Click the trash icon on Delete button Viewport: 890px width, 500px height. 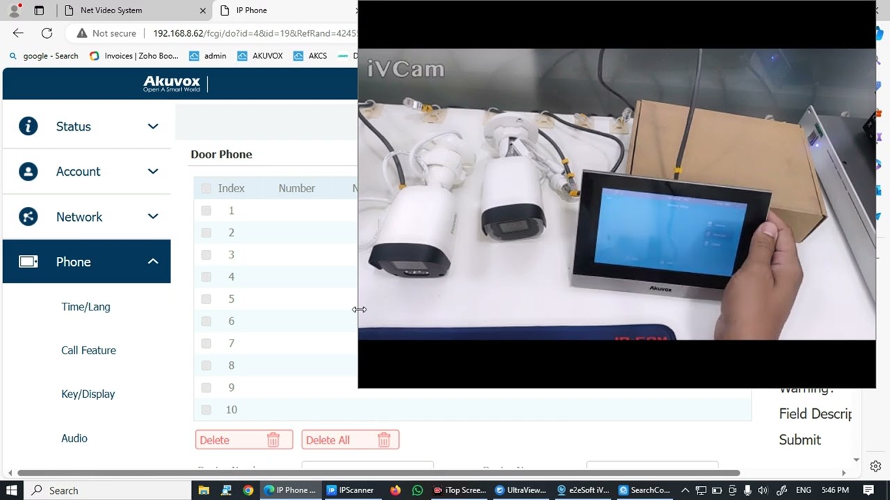pos(273,440)
